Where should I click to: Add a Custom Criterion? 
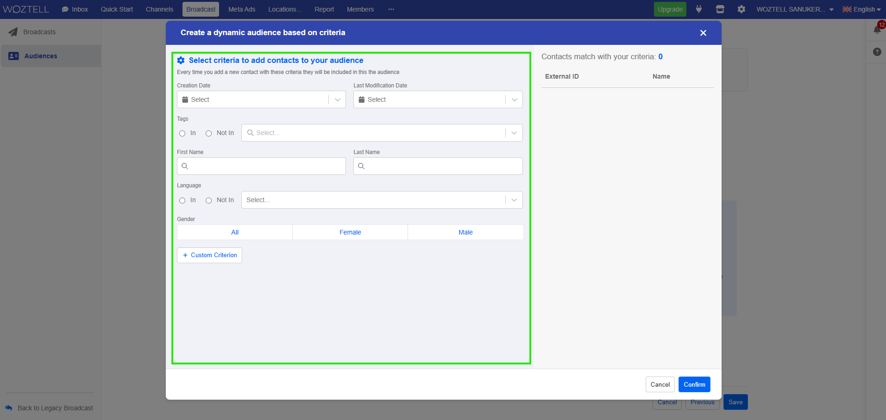tap(209, 255)
